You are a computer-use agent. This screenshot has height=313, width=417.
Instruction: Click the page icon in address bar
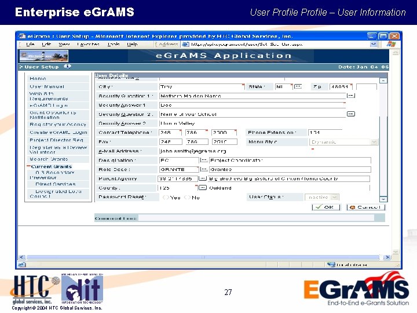[x=185, y=44]
